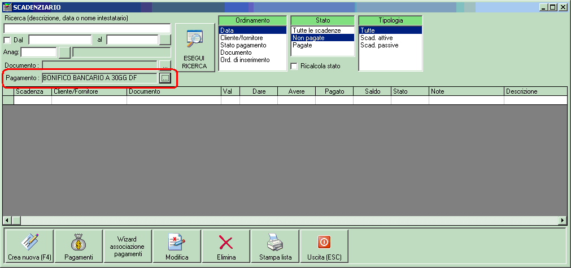The image size is (571, 268).
Task: Click Crea nuova (F4) button
Action: [29, 246]
